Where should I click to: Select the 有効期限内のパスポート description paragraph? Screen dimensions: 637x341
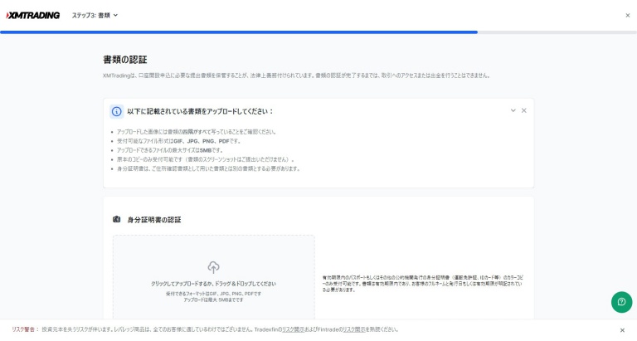(422, 284)
